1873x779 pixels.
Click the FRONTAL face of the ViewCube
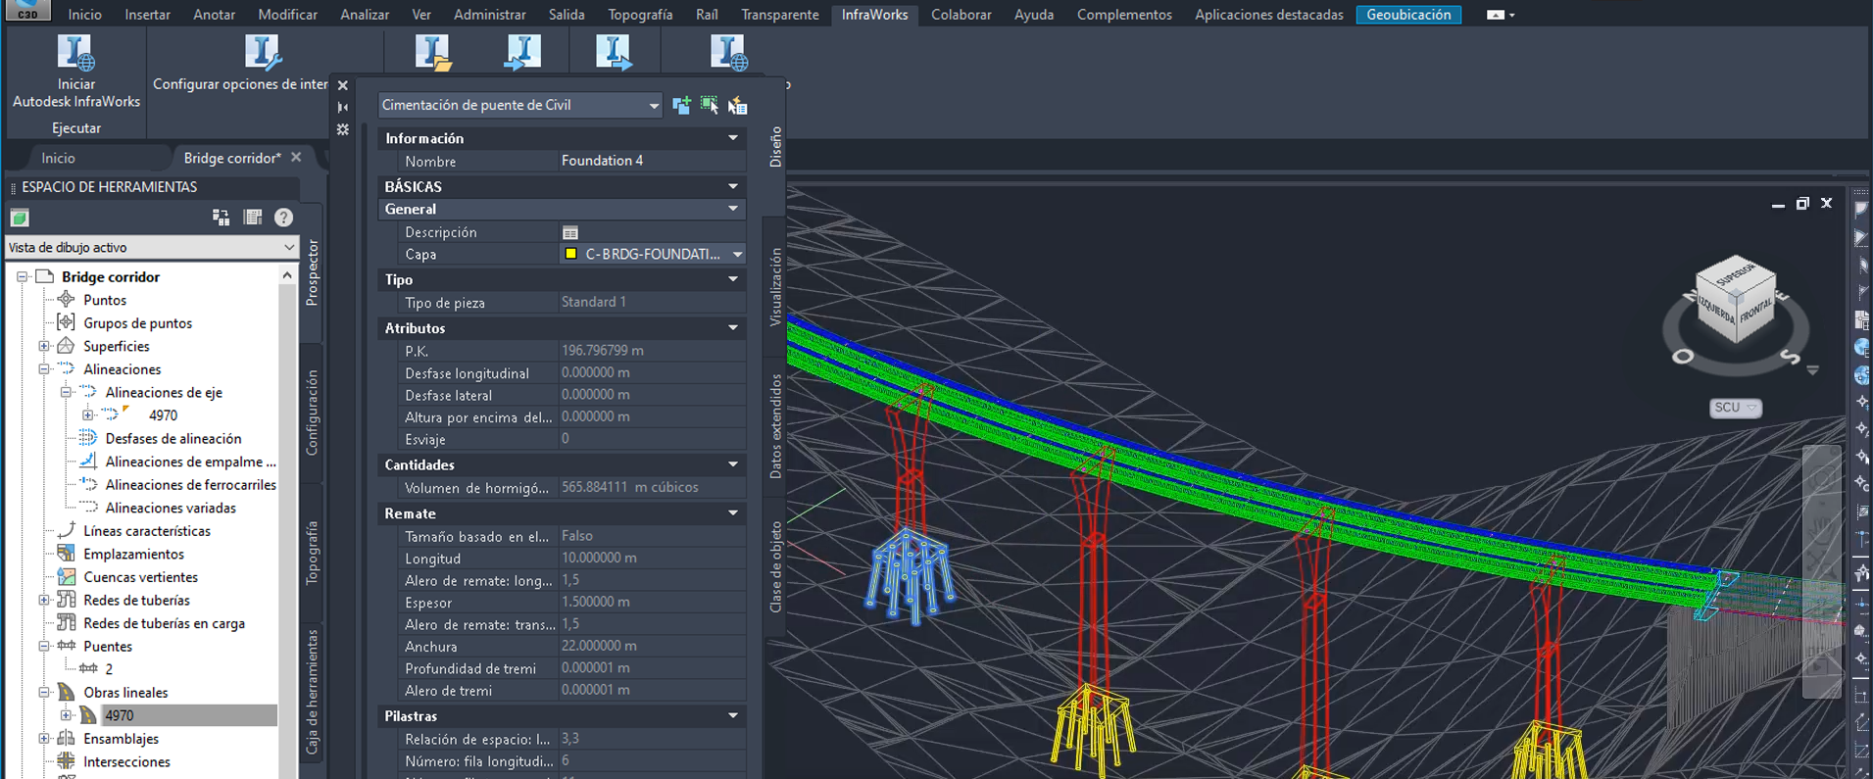point(1755,312)
